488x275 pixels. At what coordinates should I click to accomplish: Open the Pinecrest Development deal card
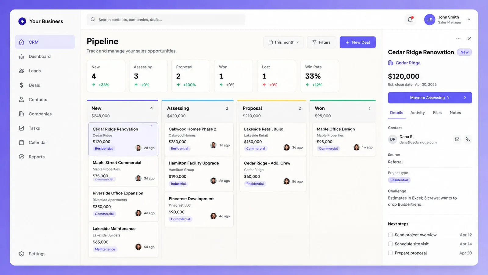coord(199,209)
